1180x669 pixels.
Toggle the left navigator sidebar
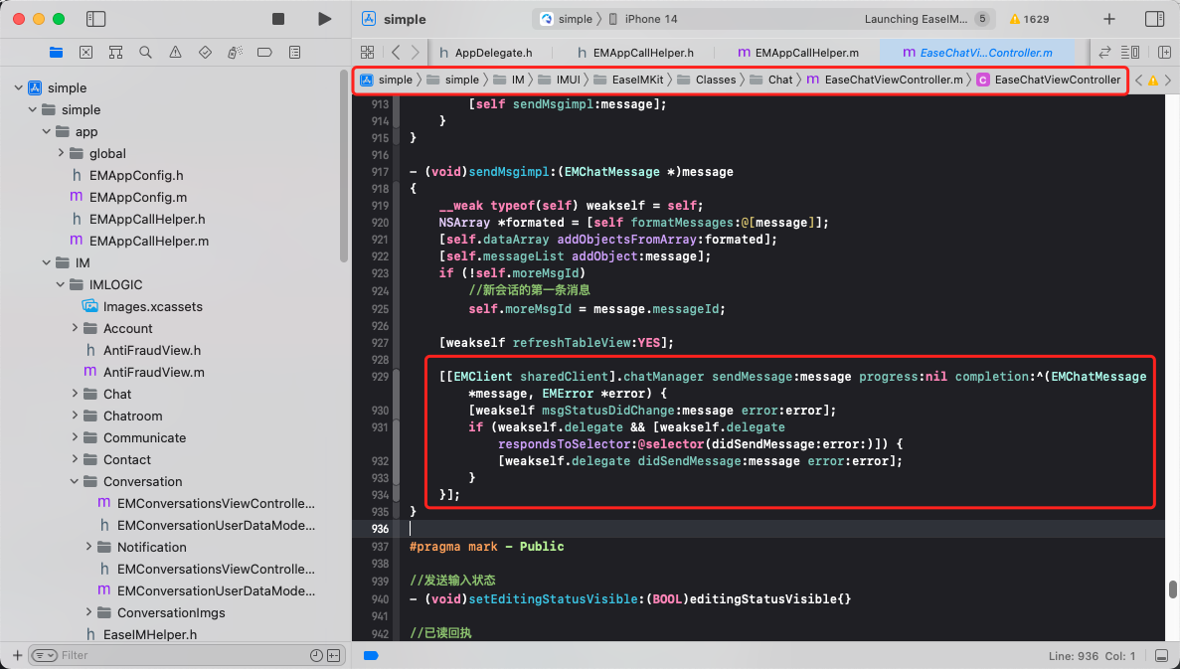pyautogui.click(x=96, y=19)
